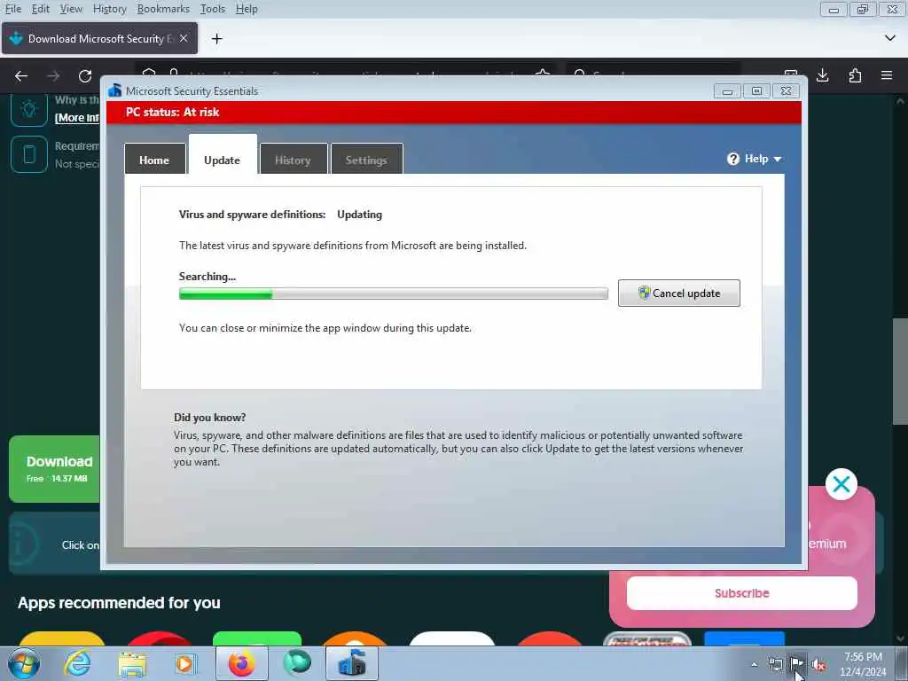
Task: Click the definitions update progress bar
Action: [393, 294]
